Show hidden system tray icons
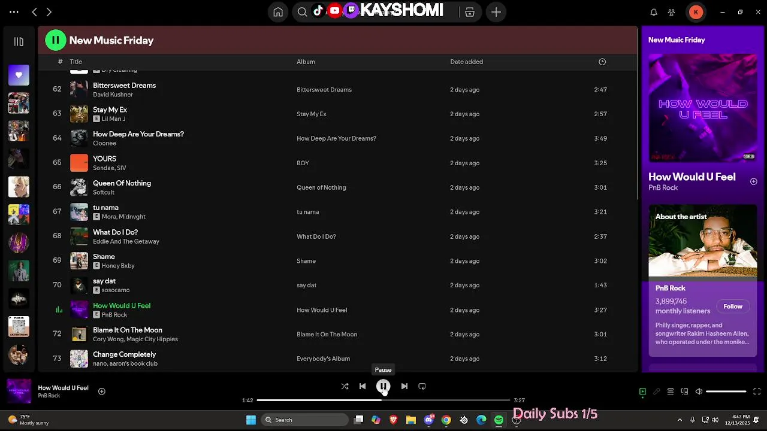 pos(680,420)
